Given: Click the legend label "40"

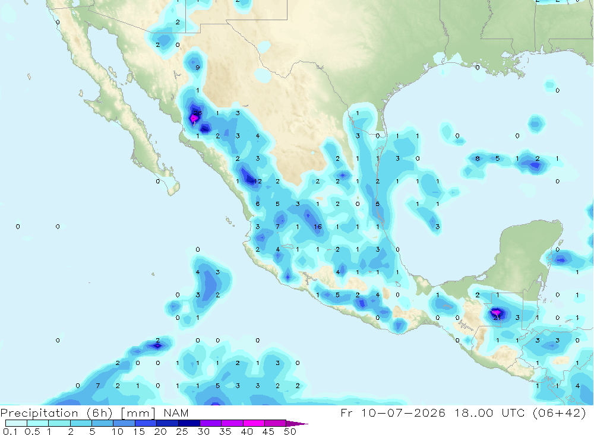Looking at the screenshot, I should [x=247, y=431].
